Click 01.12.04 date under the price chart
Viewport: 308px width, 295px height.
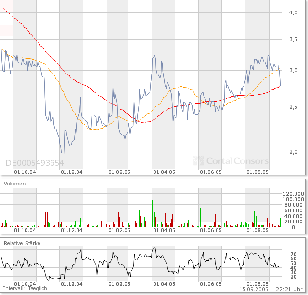[72, 172]
